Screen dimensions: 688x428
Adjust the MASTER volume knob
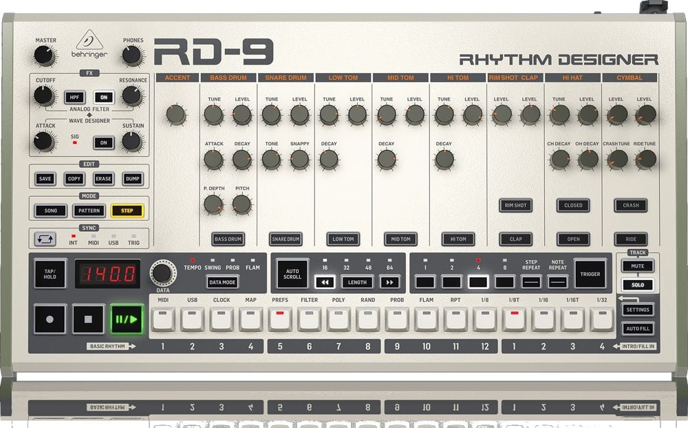[x=44, y=56]
